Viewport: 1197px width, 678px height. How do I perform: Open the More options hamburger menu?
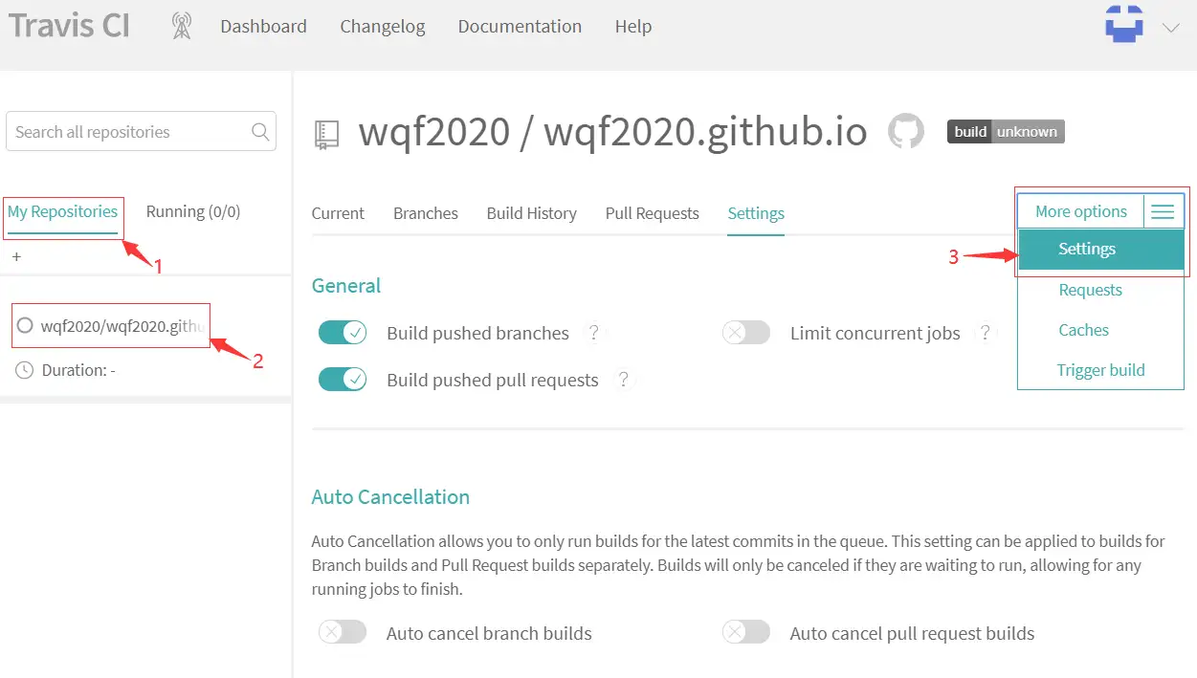[1163, 212]
